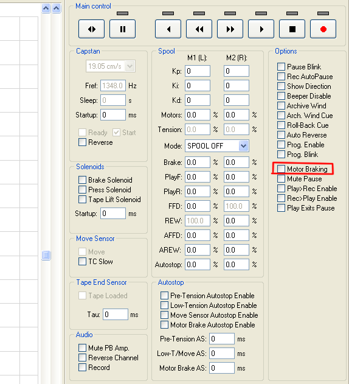Screen dimensions: 349x384
Task: Click the second scroll-up arrow button
Action: [57, 9]
